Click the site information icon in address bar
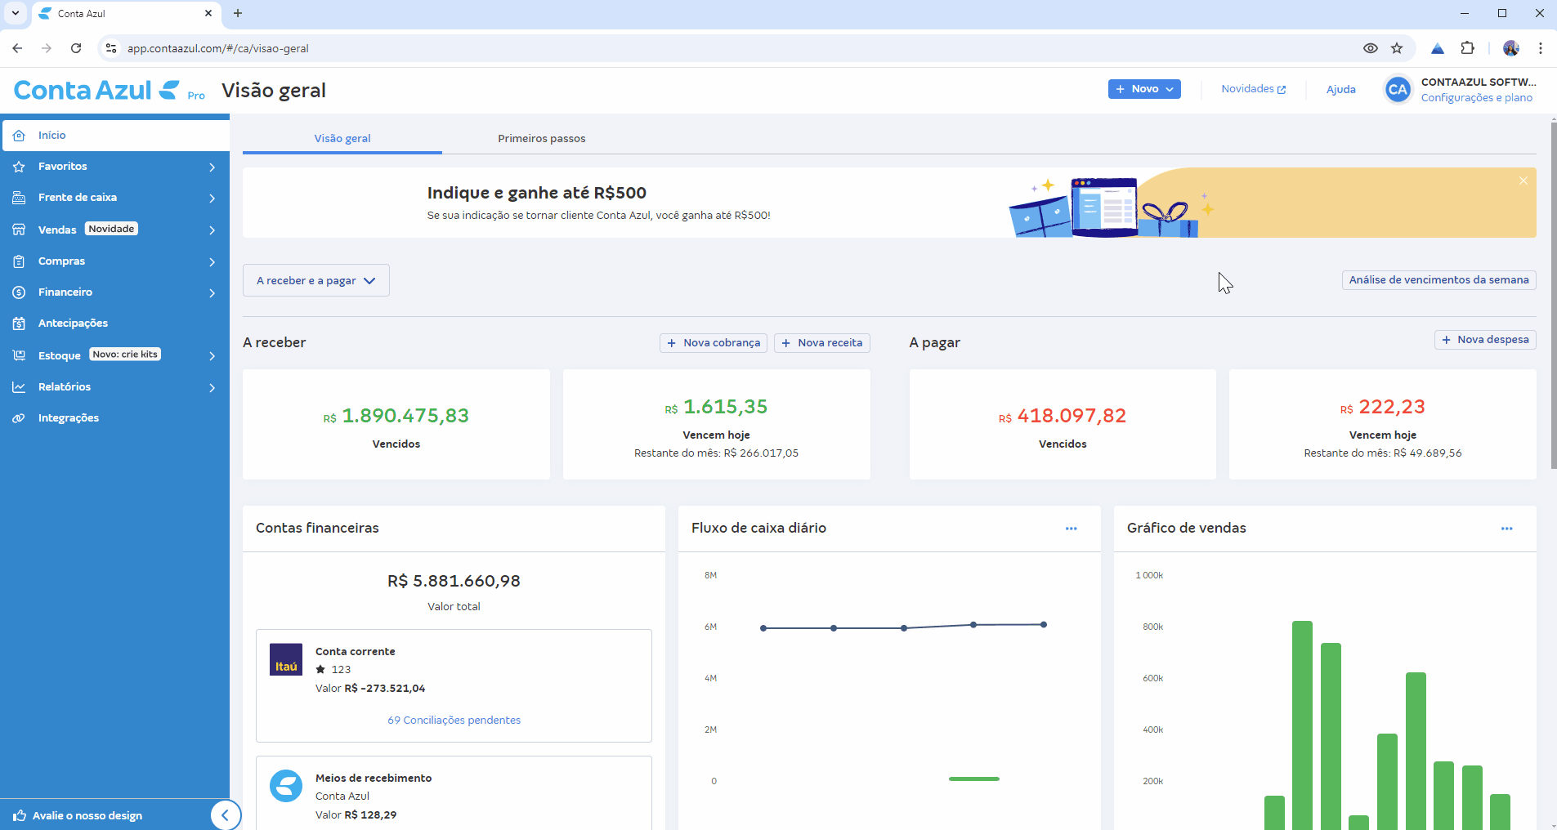This screenshot has height=830, width=1557. [111, 48]
